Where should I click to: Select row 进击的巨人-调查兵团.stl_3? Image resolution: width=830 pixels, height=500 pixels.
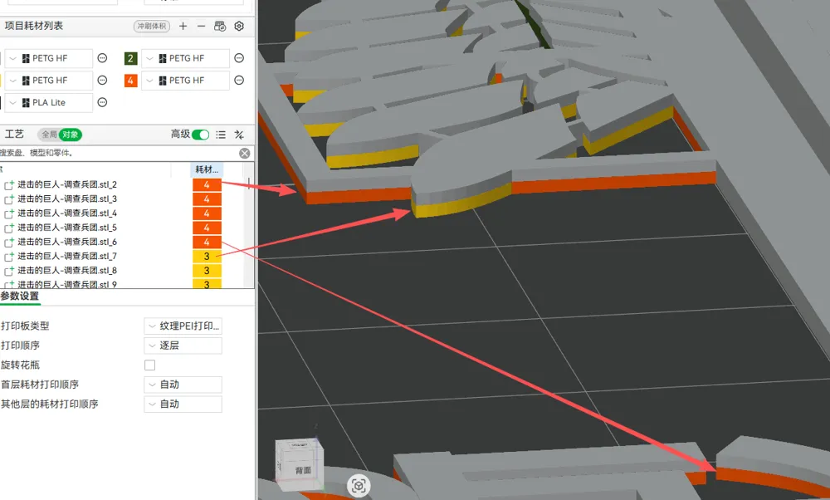[67, 199]
